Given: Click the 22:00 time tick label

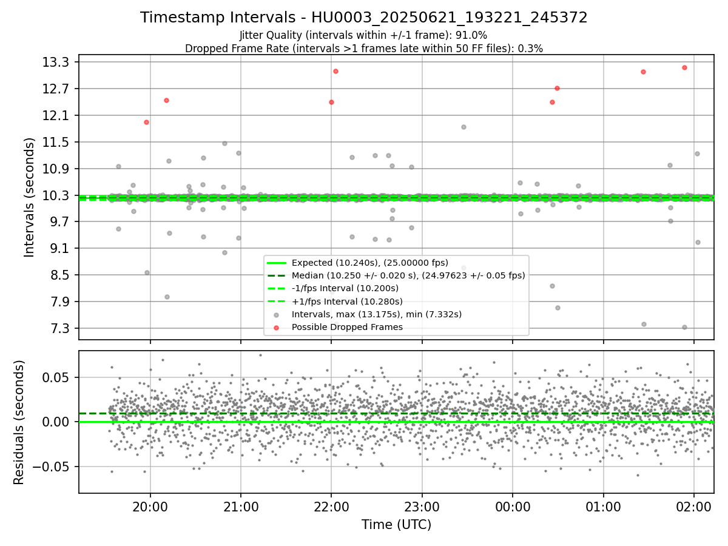Looking at the screenshot, I should coord(331,507).
